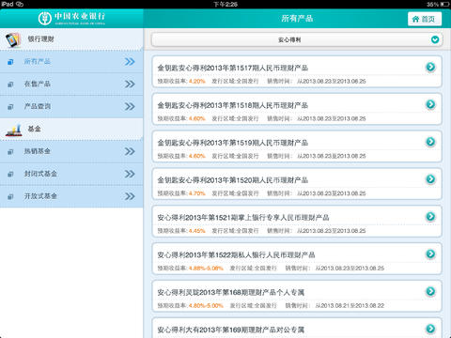Select 安心得利2013年第1522期私人银行 title
Screen dimensions: 451x338
pos(236,255)
